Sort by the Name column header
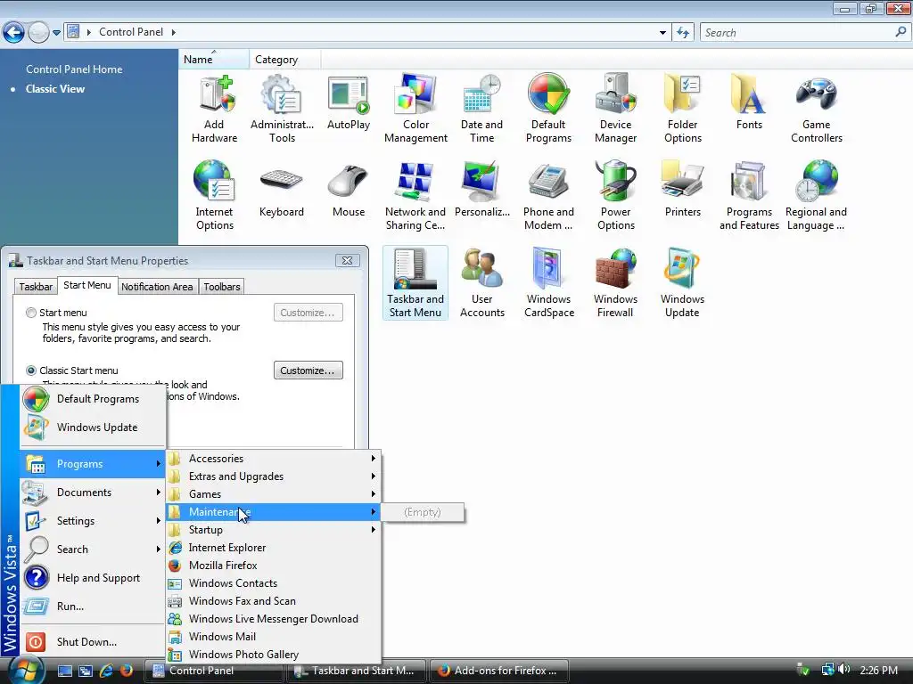This screenshot has width=913, height=684. [x=214, y=60]
